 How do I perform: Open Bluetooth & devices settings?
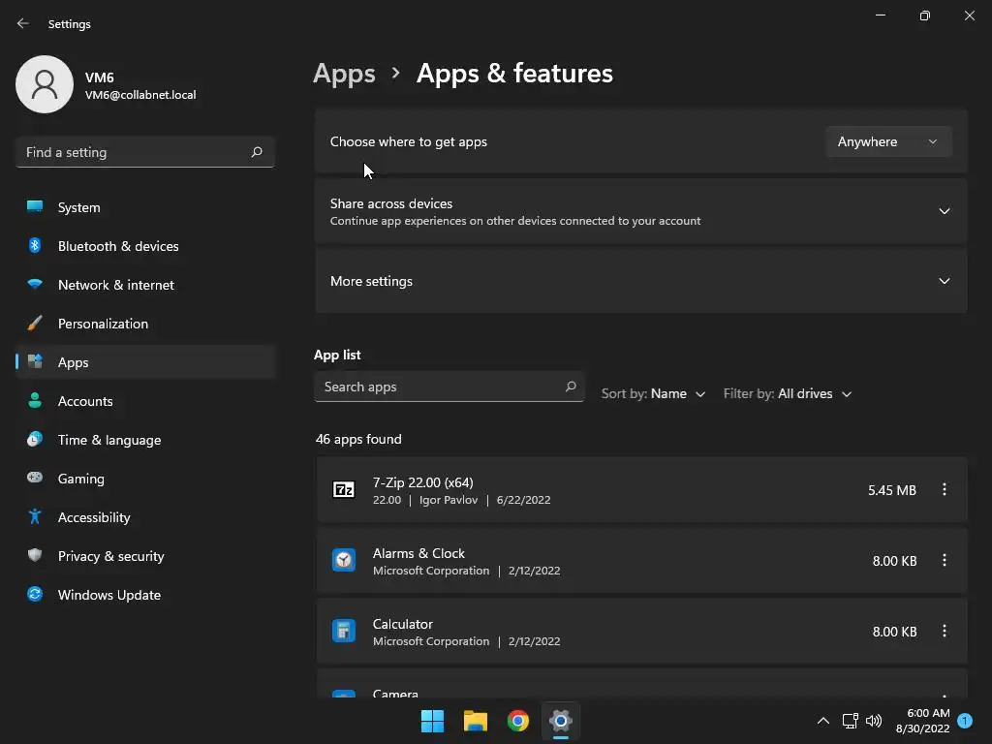pyautogui.click(x=117, y=246)
